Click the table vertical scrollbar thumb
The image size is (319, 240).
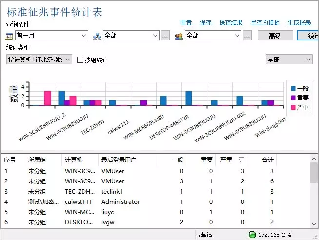pos(314,173)
